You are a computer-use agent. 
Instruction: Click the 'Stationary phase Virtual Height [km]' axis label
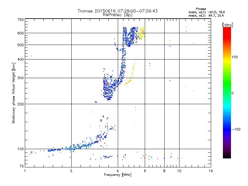tap(14, 93)
